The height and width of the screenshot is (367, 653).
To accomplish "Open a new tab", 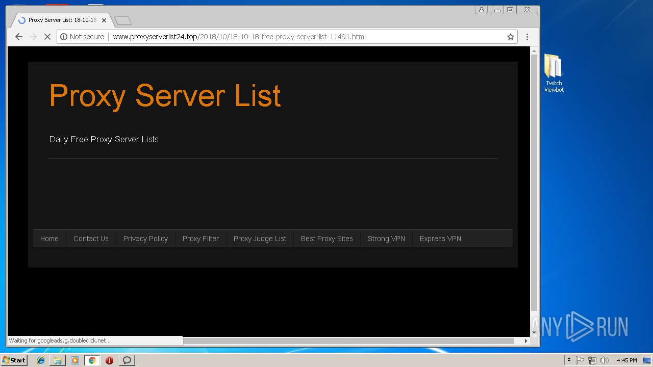I will point(123,20).
